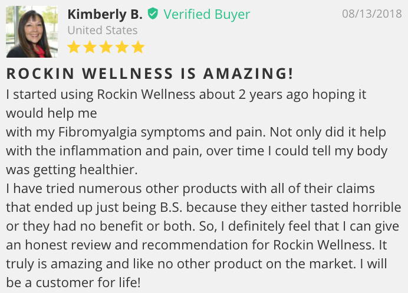Select the second yellow rating star

(90, 47)
